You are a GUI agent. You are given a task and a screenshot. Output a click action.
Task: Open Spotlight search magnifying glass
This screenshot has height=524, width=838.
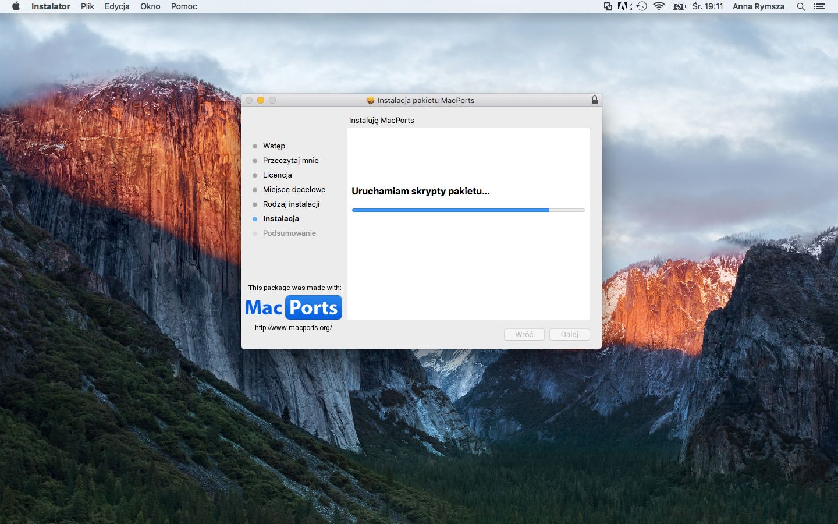801,6
